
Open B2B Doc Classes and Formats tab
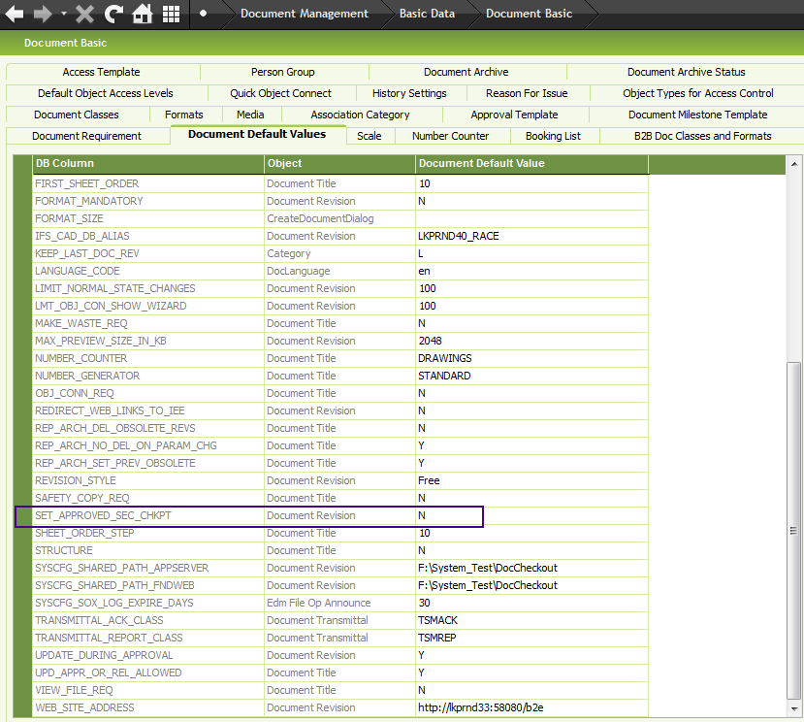point(702,136)
